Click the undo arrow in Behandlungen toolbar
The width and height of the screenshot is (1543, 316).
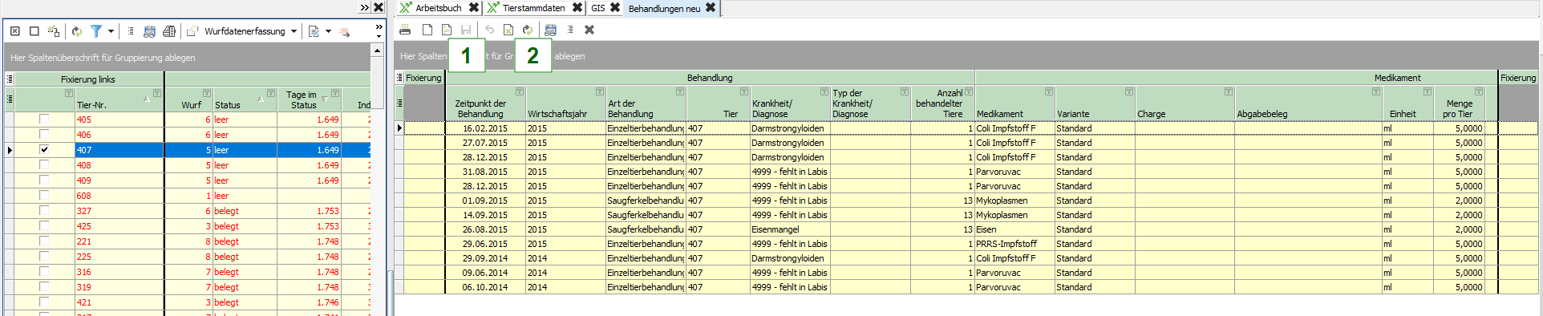click(x=489, y=30)
